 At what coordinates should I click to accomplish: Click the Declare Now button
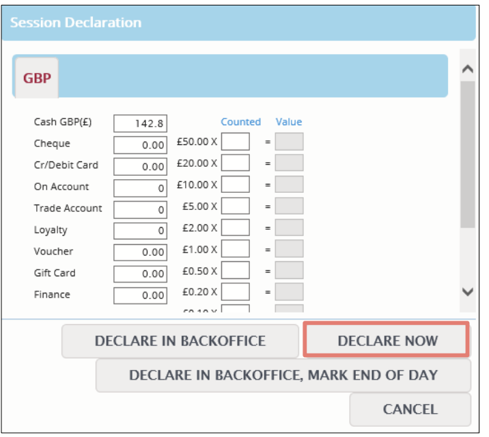387,340
